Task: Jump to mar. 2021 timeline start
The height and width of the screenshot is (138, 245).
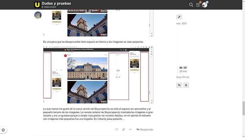Action: 181,23
